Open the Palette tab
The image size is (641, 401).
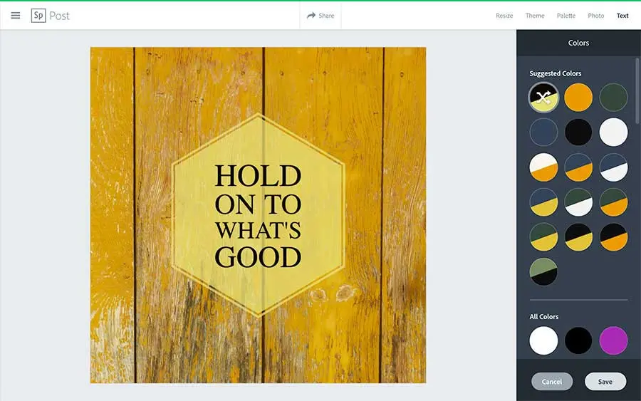566,16
